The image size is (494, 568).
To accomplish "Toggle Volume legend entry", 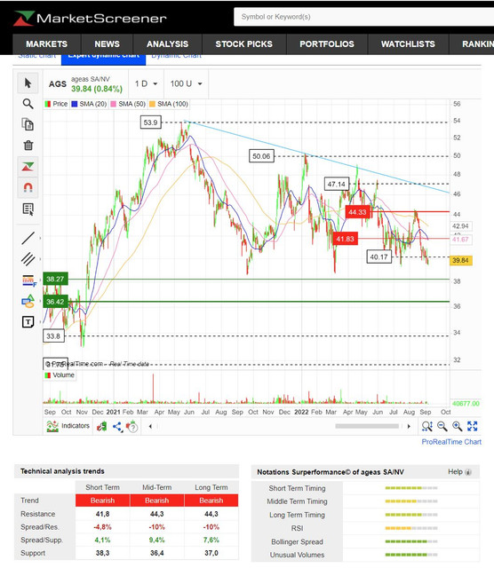I will pyautogui.click(x=60, y=375).
